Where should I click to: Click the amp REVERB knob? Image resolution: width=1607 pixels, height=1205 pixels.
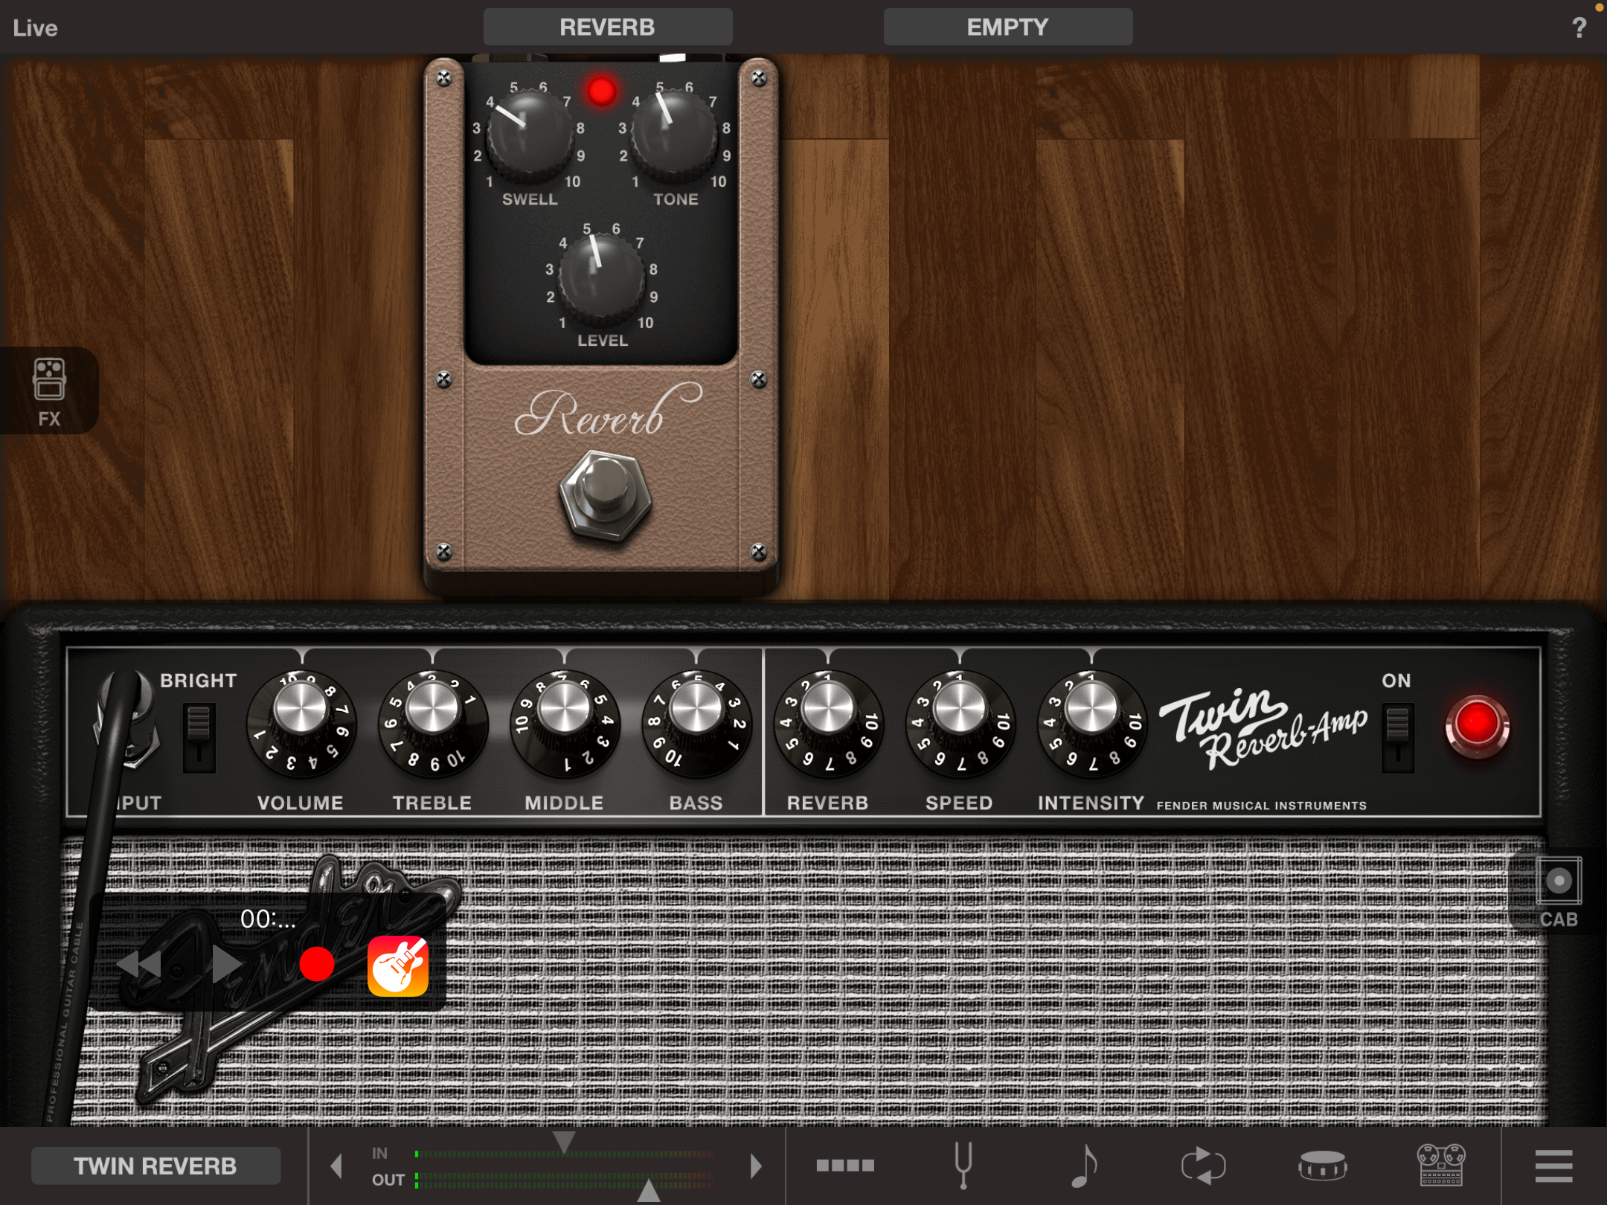coord(828,724)
